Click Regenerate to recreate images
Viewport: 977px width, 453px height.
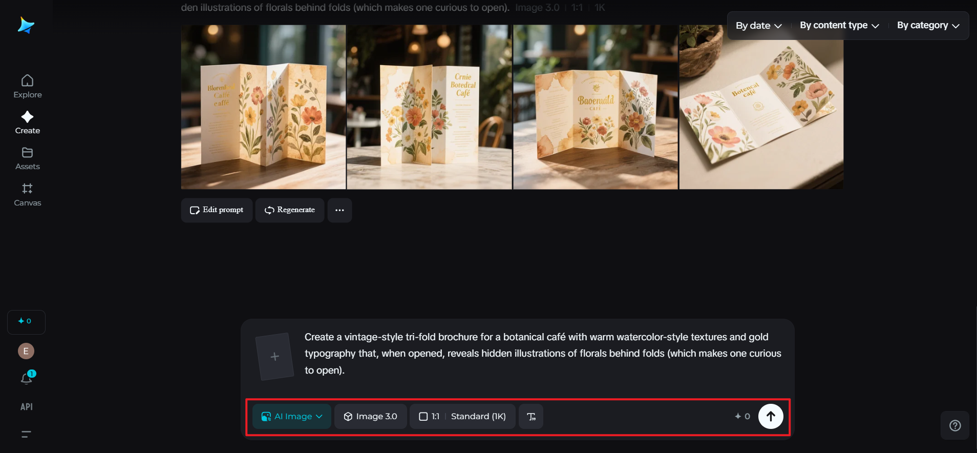point(290,210)
